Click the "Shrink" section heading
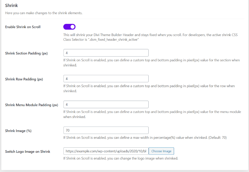 coord(12,5)
